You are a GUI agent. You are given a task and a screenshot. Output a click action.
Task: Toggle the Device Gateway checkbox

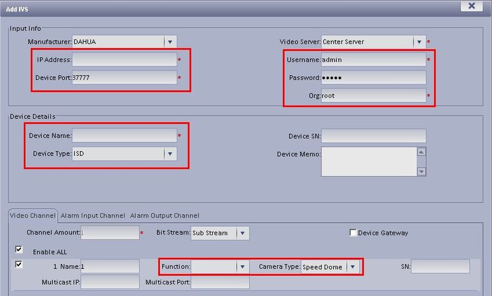[x=353, y=233]
